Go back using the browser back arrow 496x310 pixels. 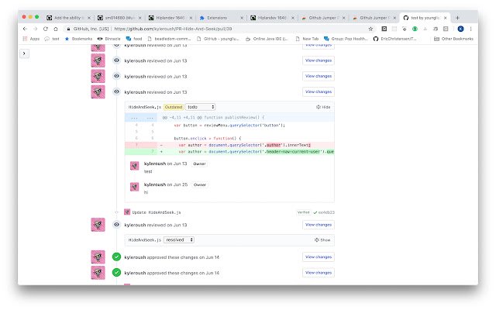point(25,29)
